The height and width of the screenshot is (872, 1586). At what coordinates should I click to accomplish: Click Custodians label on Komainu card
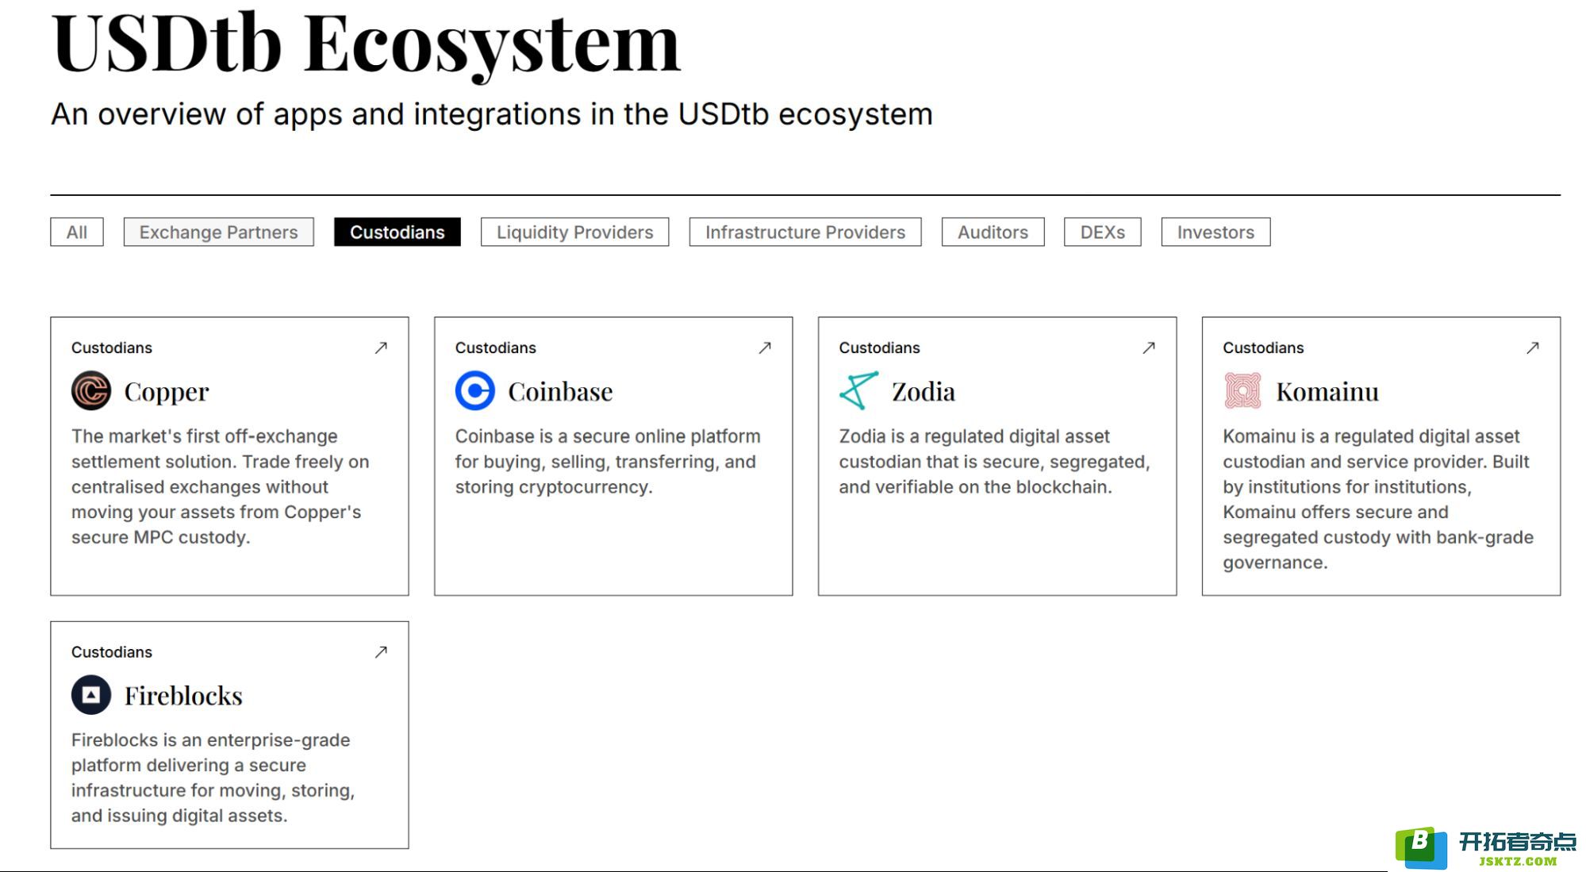click(1263, 348)
